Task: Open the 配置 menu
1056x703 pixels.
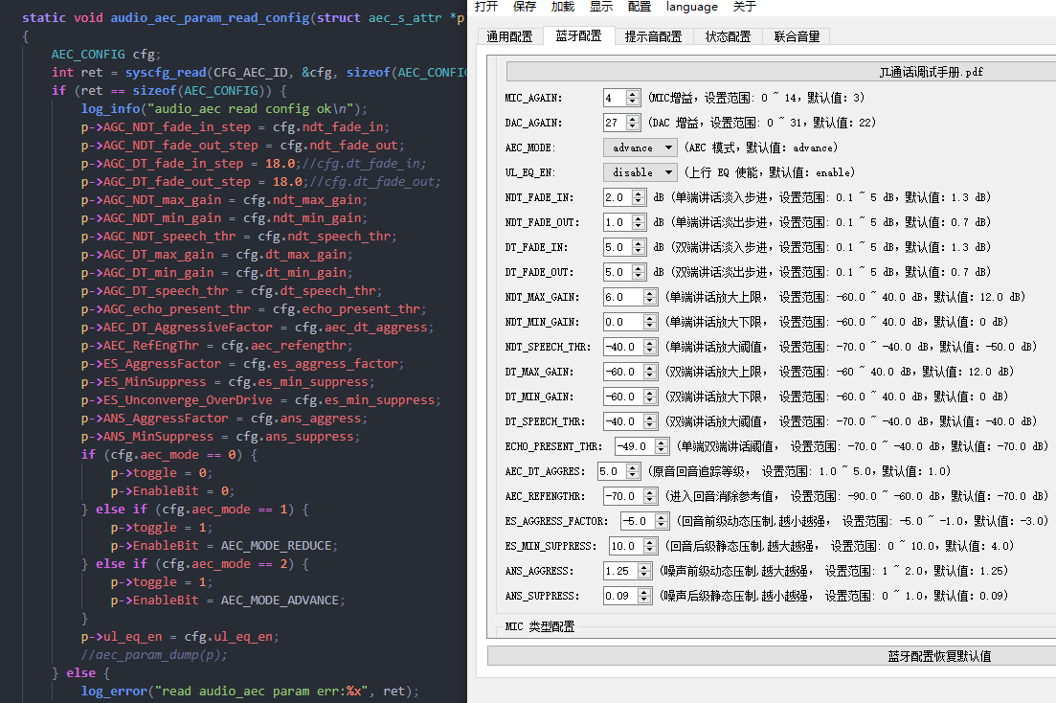Action: click(640, 7)
